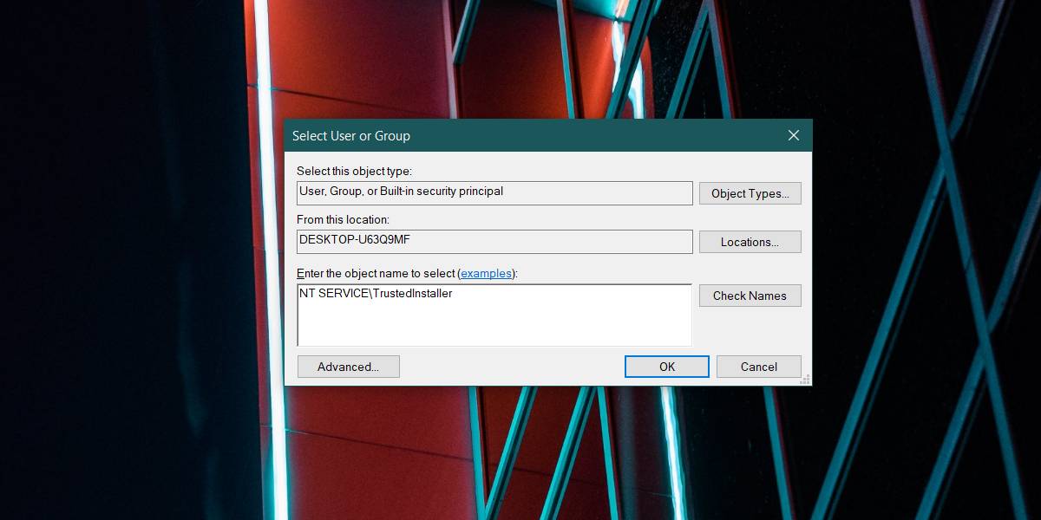1041x520 pixels.
Task: Click the 'Select this object type' label
Action: tap(354, 172)
